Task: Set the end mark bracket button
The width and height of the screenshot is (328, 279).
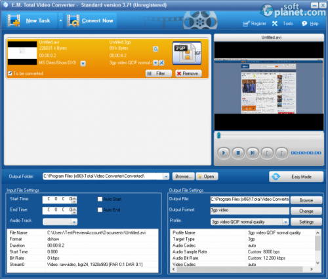Action: pyautogui.click(x=281, y=153)
